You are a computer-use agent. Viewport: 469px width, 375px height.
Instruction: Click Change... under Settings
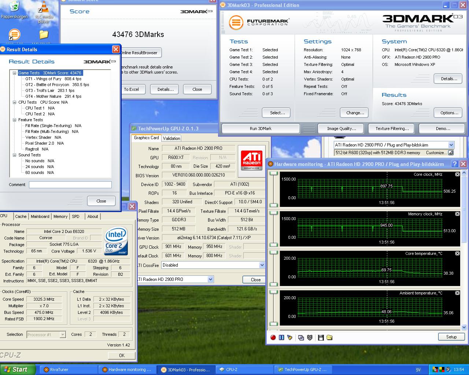click(x=355, y=113)
